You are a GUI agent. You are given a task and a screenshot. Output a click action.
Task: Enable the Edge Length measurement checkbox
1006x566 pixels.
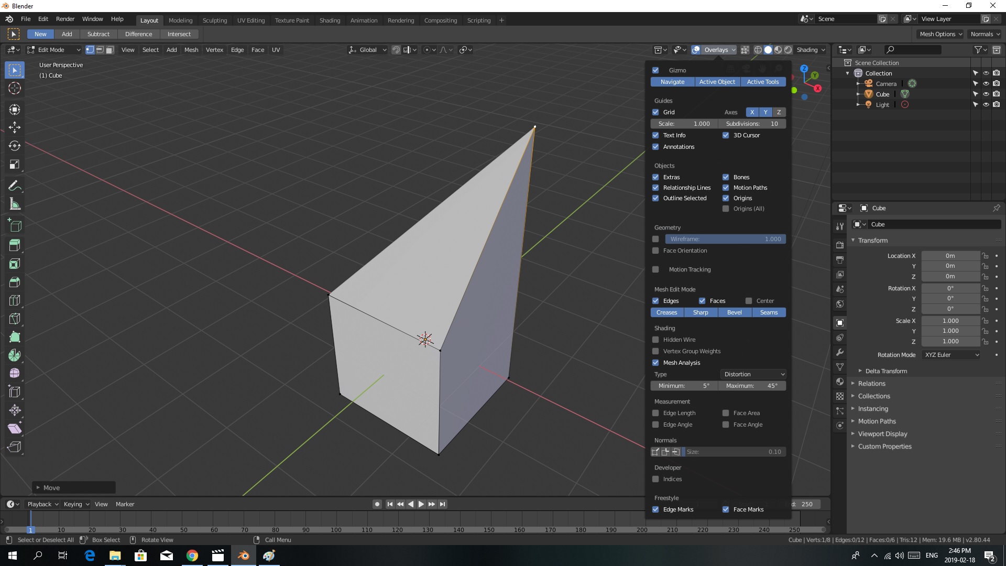(x=655, y=413)
